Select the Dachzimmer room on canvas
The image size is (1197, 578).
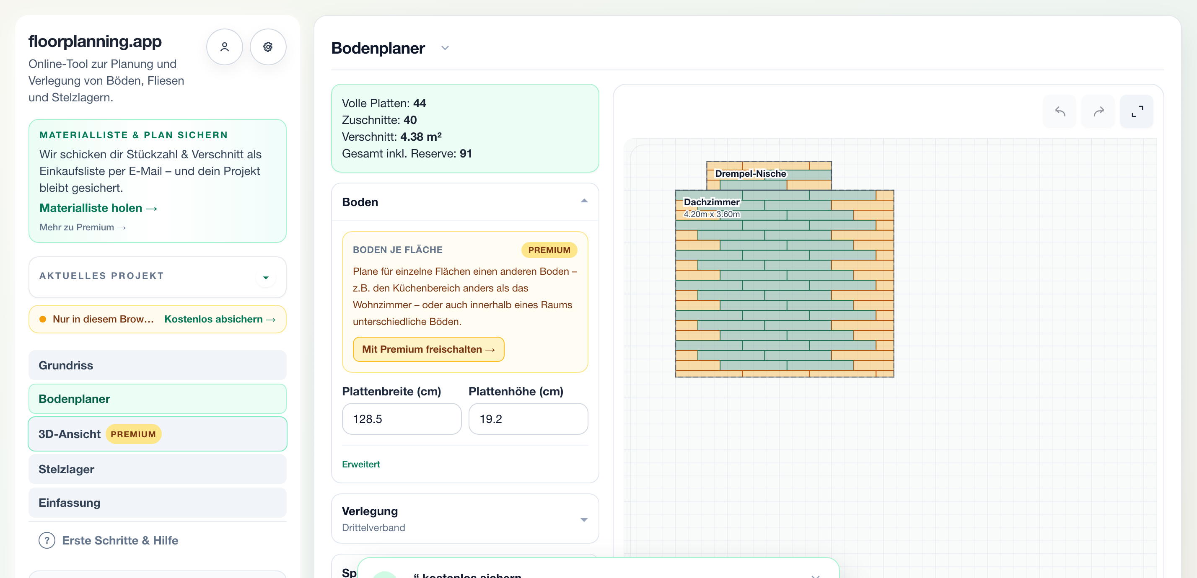(x=784, y=283)
